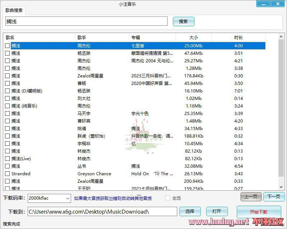Viewport: 287px width, 229px height.
Task: Sort results by the 时长 column header
Action: pyautogui.click(x=238, y=38)
